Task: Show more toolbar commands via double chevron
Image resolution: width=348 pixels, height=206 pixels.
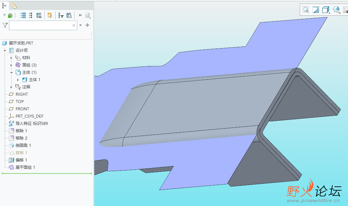Action: click(x=80, y=15)
